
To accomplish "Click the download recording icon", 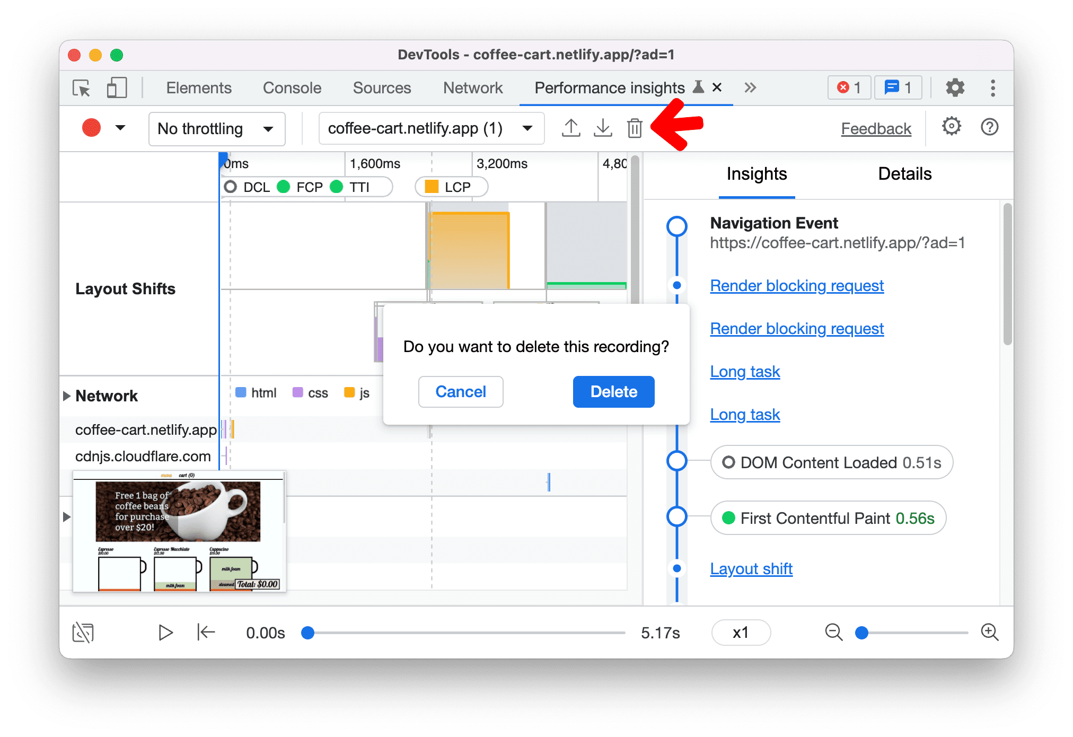I will (602, 128).
